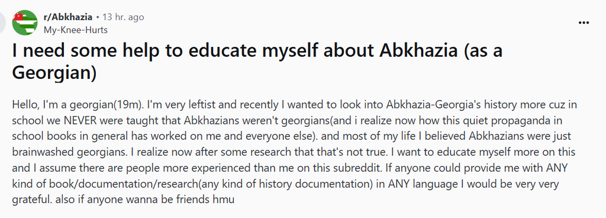Click the partially visible back button at left edge
This screenshot has width=606, height=218.
coord(3,23)
